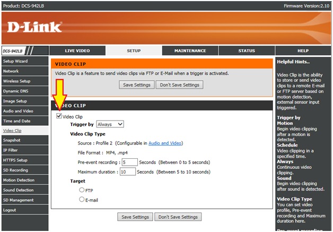The width and height of the screenshot is (333, 232).
Task: Open the Maintenance tab
Action: [190, 51]
